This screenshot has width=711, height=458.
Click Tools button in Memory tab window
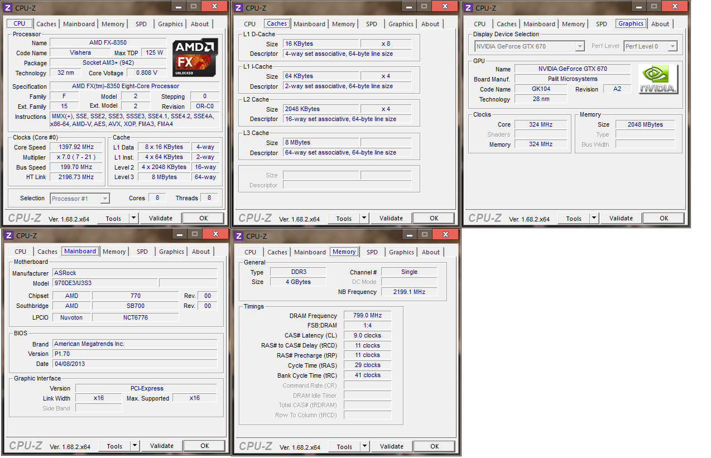pos(344,446)
